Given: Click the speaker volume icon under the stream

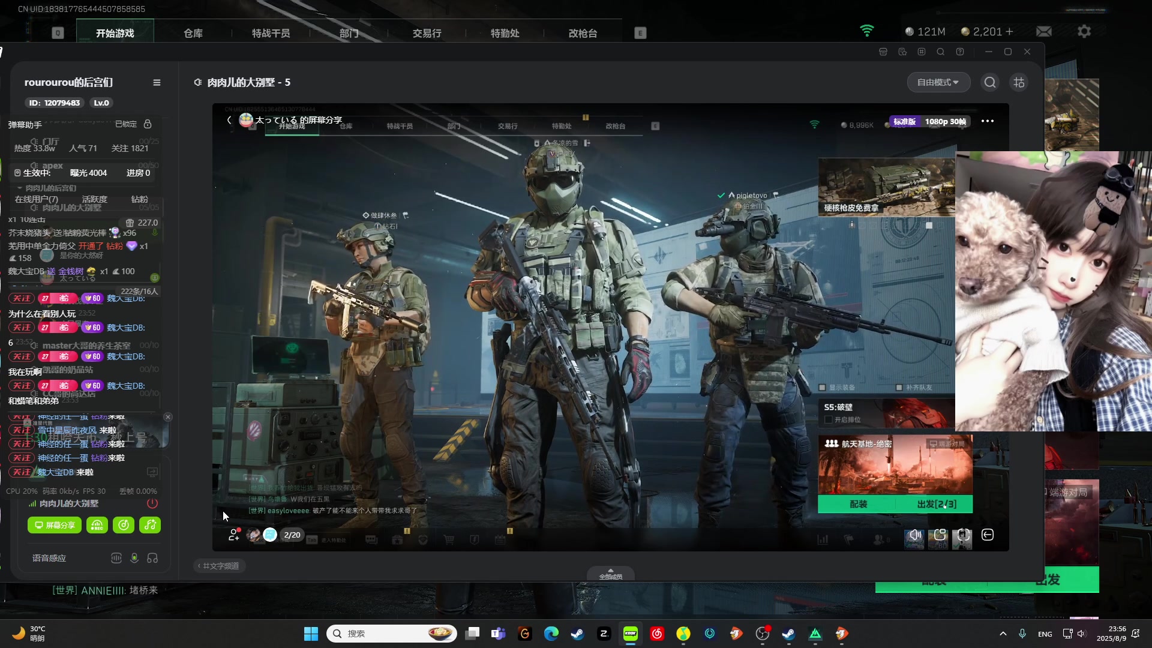Looking at the screenshot, I should (914, 535).
